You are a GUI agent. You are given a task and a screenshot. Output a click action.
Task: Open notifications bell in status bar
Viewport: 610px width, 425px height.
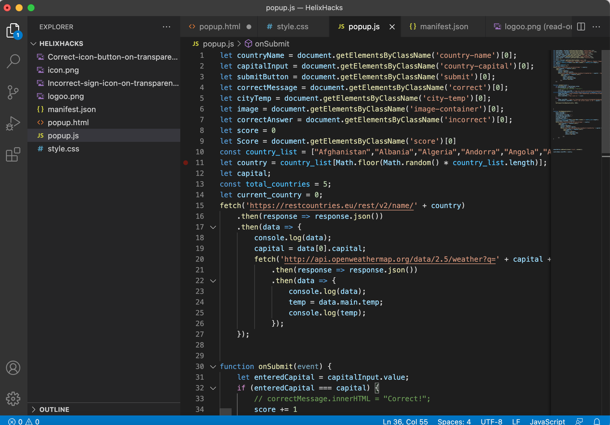point(597,421)
